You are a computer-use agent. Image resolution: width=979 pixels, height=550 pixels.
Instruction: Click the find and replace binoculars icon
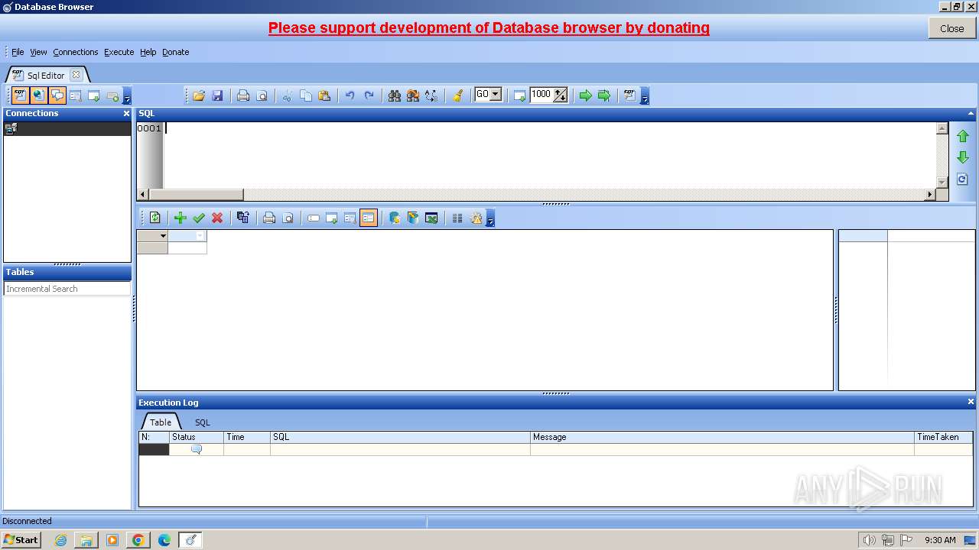413,95
